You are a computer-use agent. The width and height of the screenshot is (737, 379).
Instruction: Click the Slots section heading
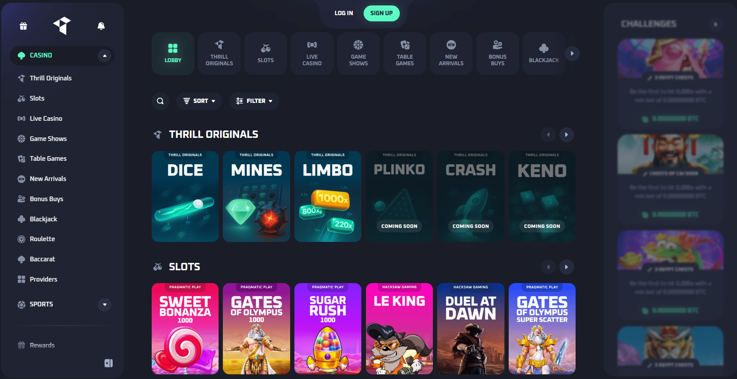coord(184,267)
